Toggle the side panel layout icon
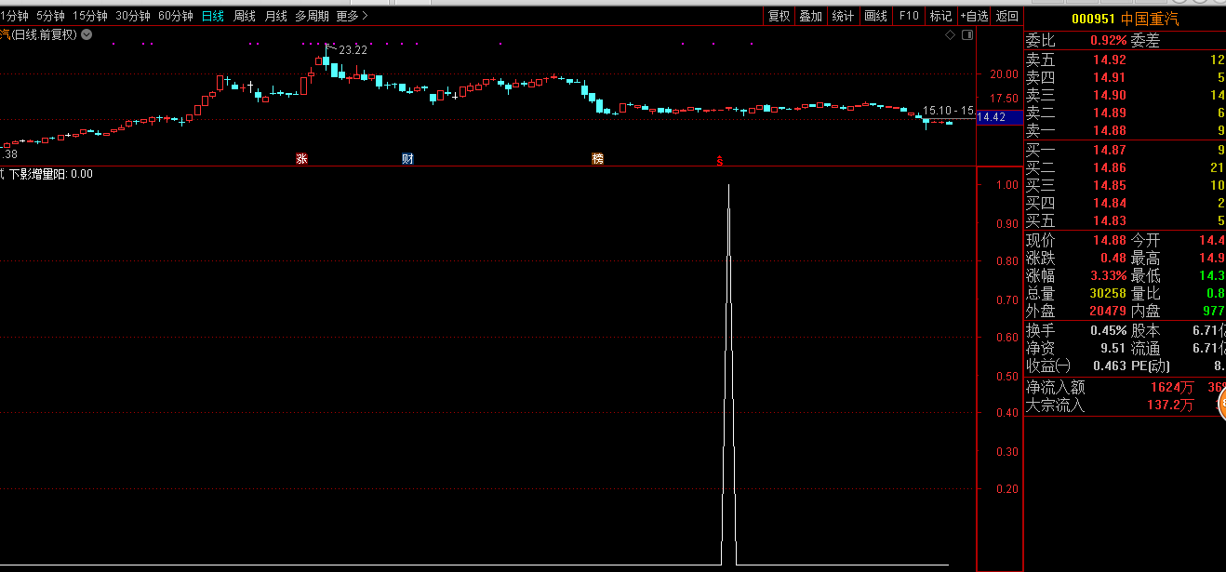 [966, 35]
